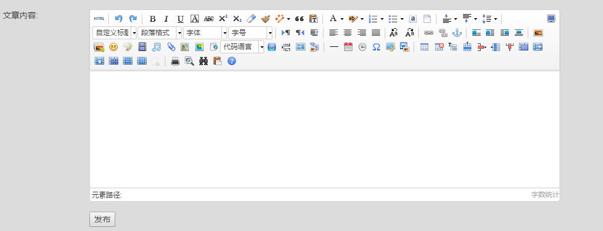Image resolution: width=603 pixels, height=231 pixels.
Task: Open the help question mark icon
Action: coord(232,62)
